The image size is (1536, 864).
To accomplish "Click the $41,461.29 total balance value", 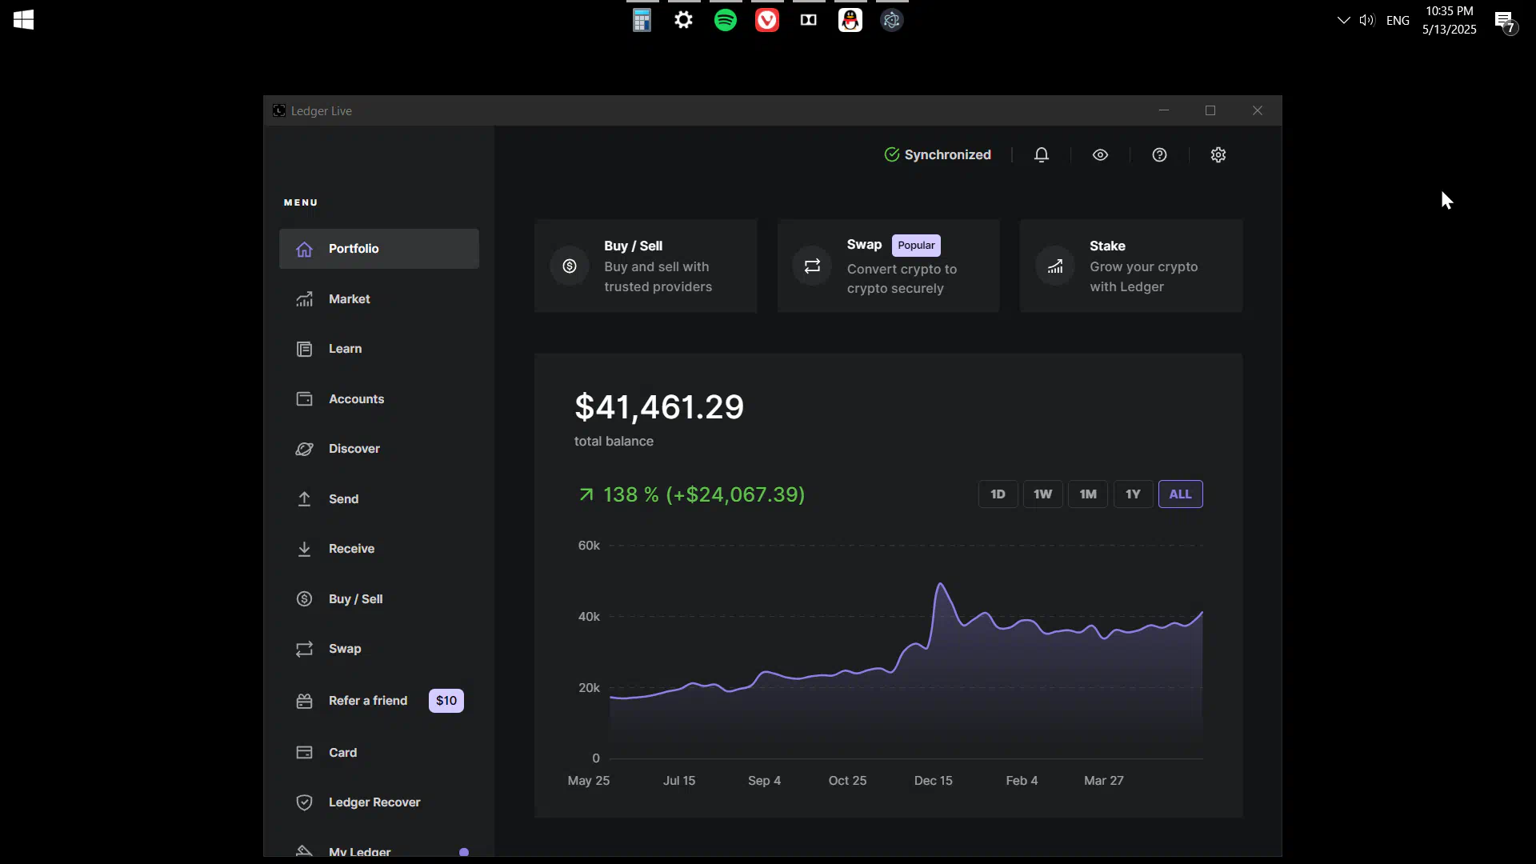I will [x=659, y=407].
